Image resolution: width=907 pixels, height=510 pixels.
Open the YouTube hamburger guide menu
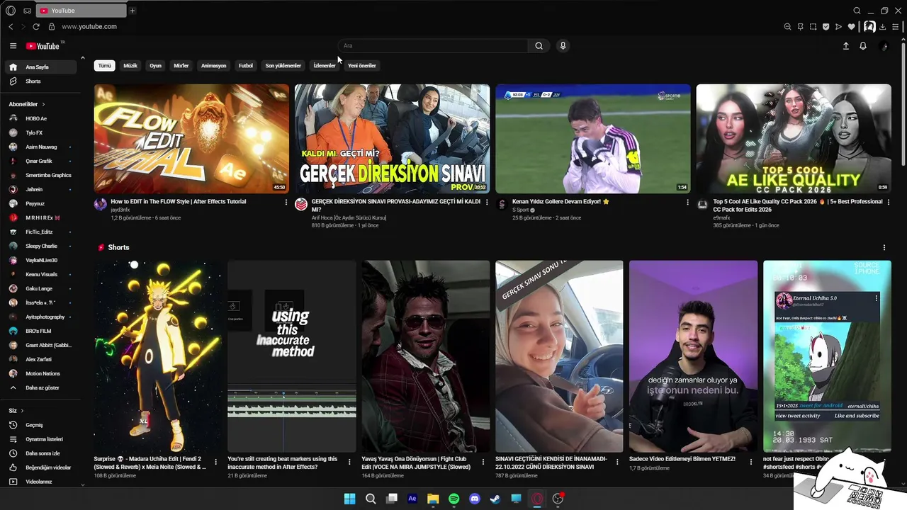click(x=13, y=46)
